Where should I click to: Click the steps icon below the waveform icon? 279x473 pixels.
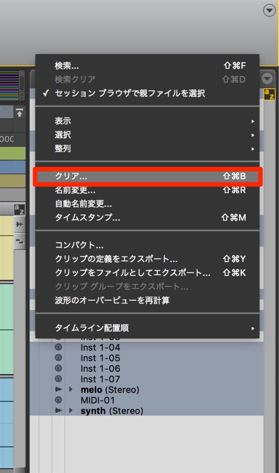19,241
